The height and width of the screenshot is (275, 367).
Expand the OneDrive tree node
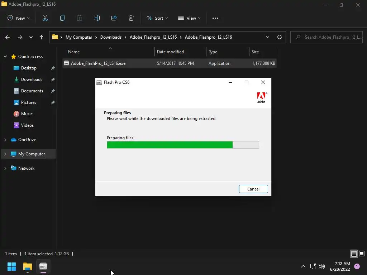5,140
